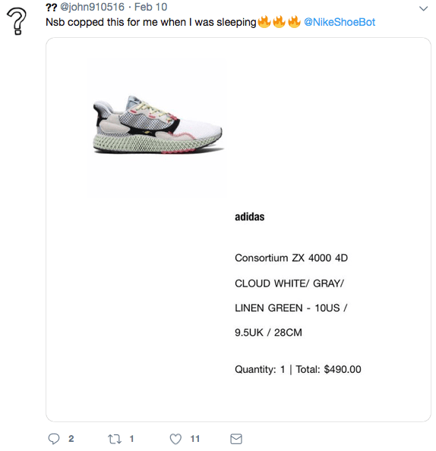Click the reply speech bubble icon

[x=54, y=439]
